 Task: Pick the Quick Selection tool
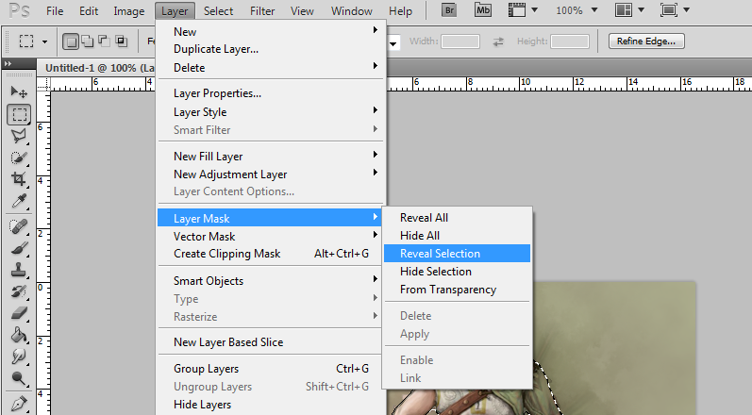point(18,158)
